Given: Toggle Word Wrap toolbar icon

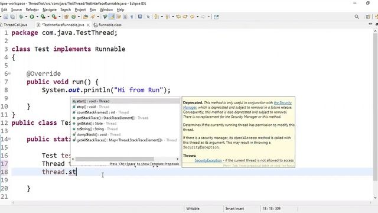Looking at the screenshot, I should pos(119,17).
